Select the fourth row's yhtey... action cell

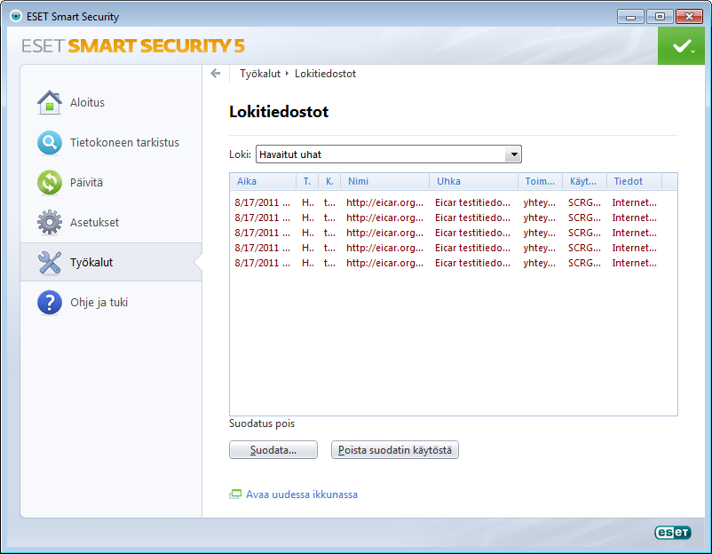[x=540, y=248]
